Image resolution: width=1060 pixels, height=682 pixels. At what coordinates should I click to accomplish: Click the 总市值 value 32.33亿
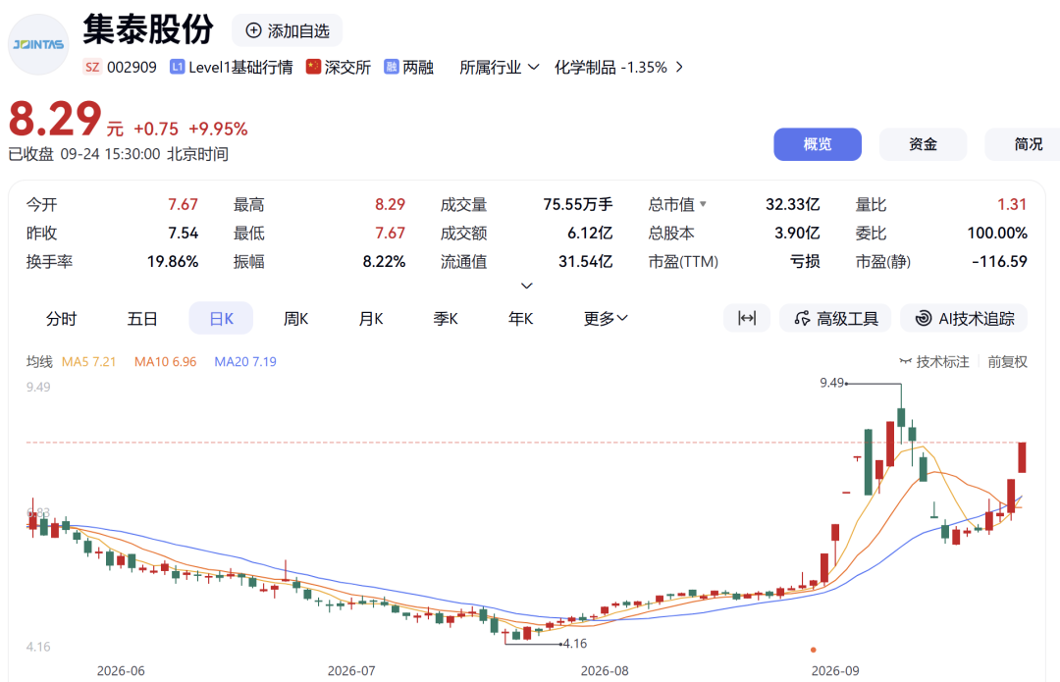click(x=792, y=204)
